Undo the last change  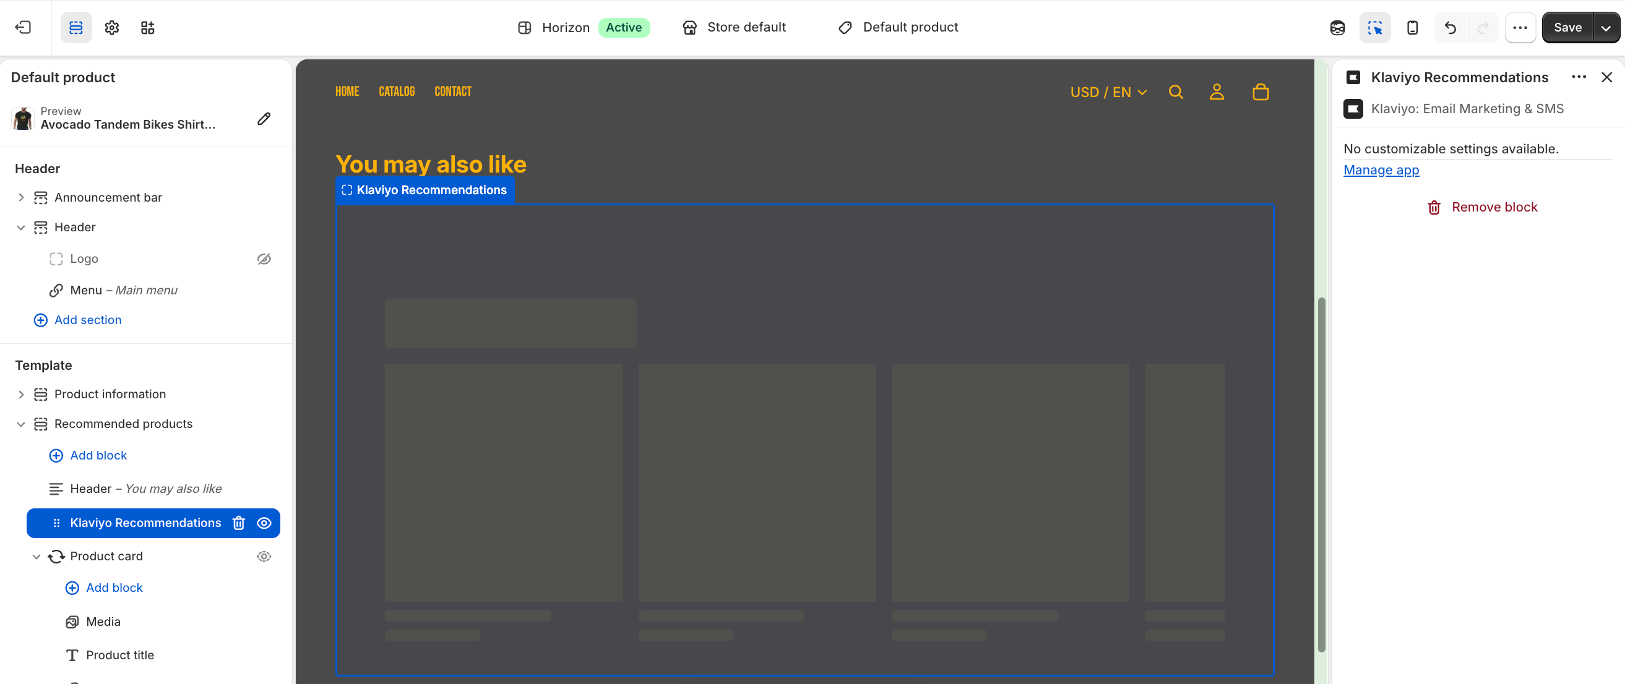pyautogui.click(x=1450, y=27)
